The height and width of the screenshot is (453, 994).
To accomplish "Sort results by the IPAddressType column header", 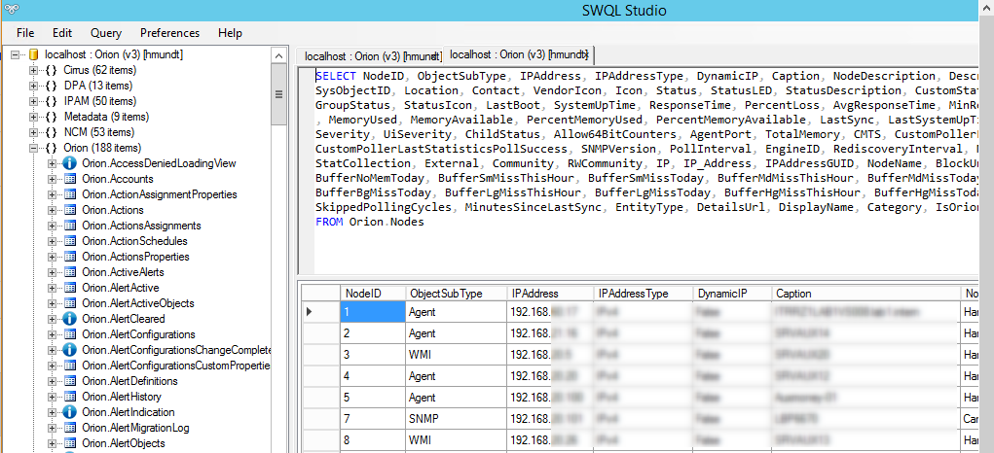I will 643,294.
